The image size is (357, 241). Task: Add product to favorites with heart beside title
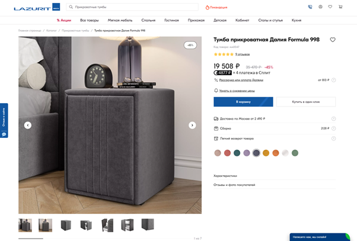[333, 40]
